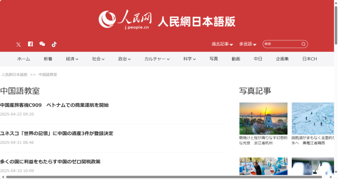Screen dimensions: 338x179
Task: Open the TikTok social icon
Action: tap(54, 44)
